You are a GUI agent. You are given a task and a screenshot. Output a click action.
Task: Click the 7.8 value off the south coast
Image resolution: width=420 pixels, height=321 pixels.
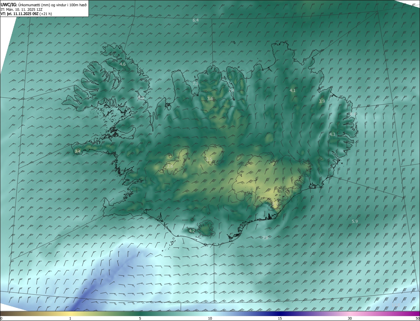pos(265,238)
